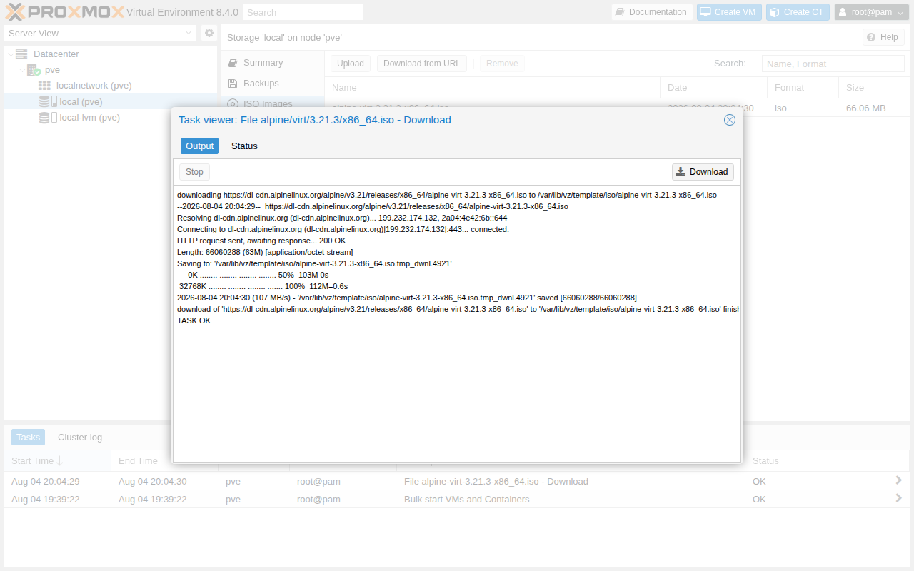The image size is (914, 571).
Task: Click the local-lvm storage icon
Action: [48, 117]
